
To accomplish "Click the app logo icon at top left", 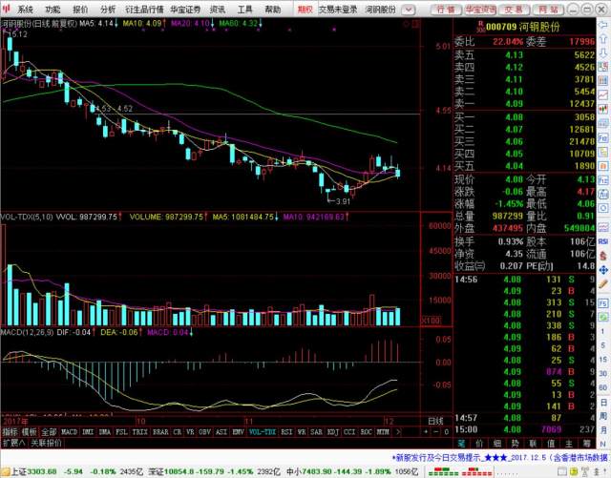I will click(7, 9).
